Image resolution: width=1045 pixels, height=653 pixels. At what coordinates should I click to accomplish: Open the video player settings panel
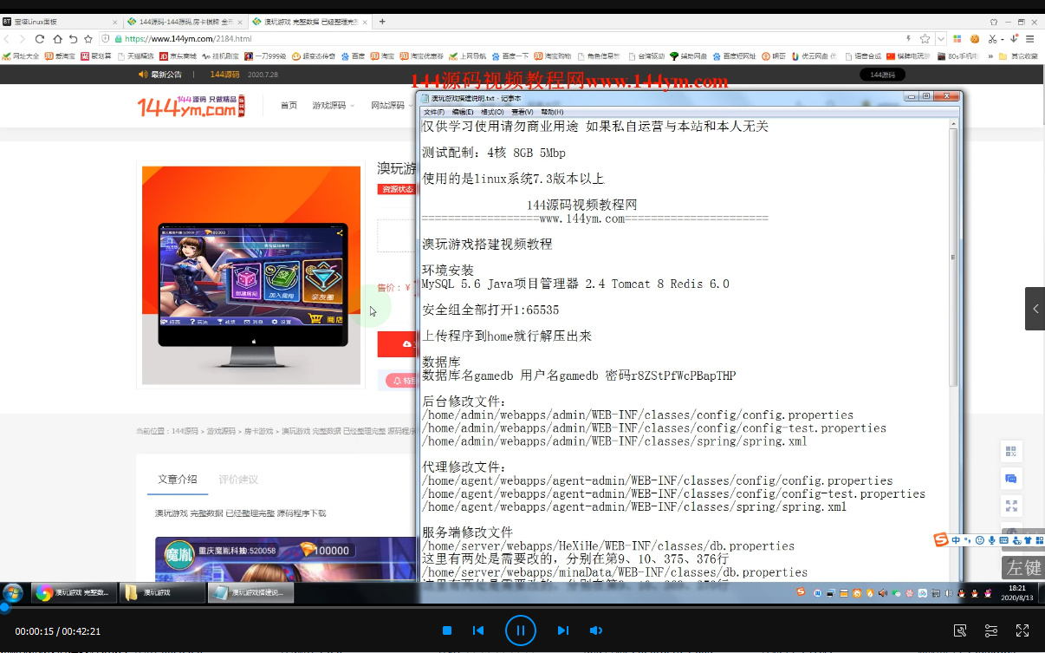(991, 630)
